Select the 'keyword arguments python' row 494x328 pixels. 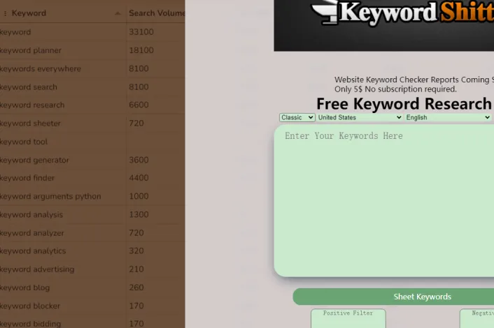point(92,196)
